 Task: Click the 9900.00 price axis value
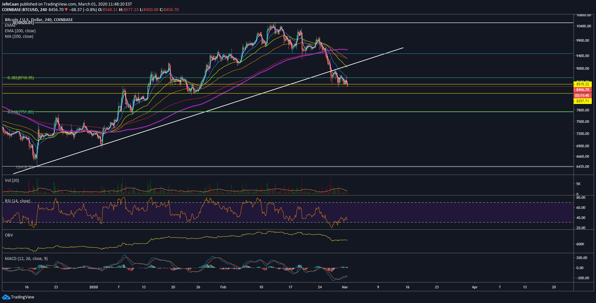pos(583,40)
